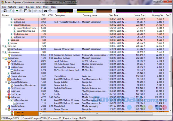Sort by the Start Time column header
The width and height of the screenshot is (173, 121).
117,15
